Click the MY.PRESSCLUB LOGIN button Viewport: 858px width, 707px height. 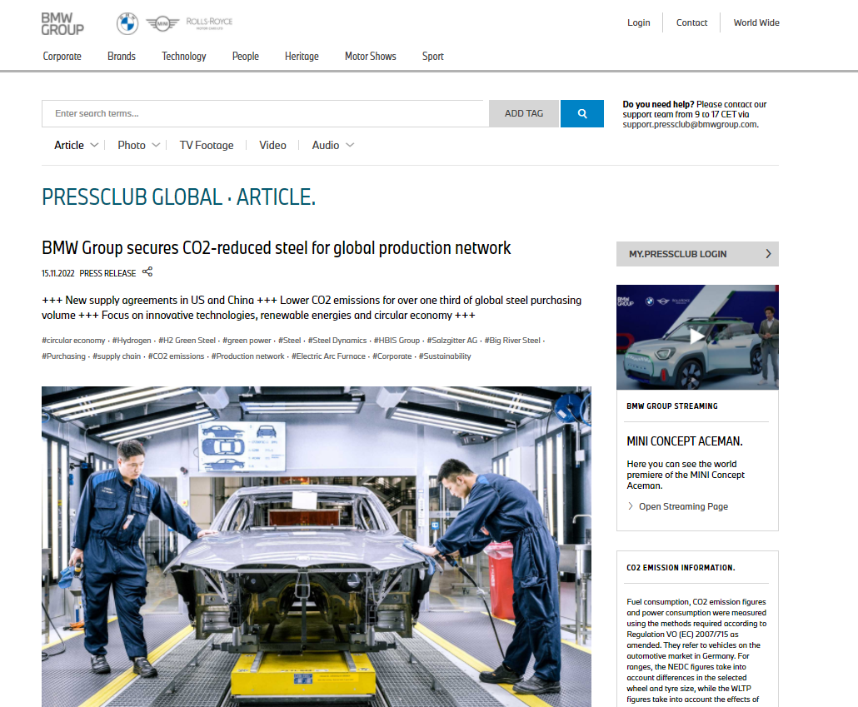pos(697,254)
